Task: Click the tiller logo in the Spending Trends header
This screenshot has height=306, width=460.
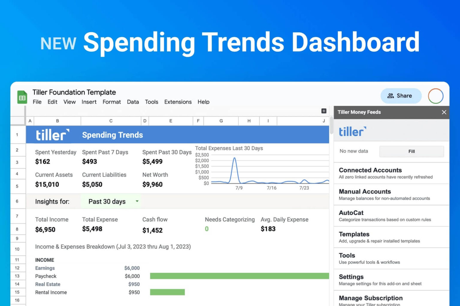Action: click(52, 135)
